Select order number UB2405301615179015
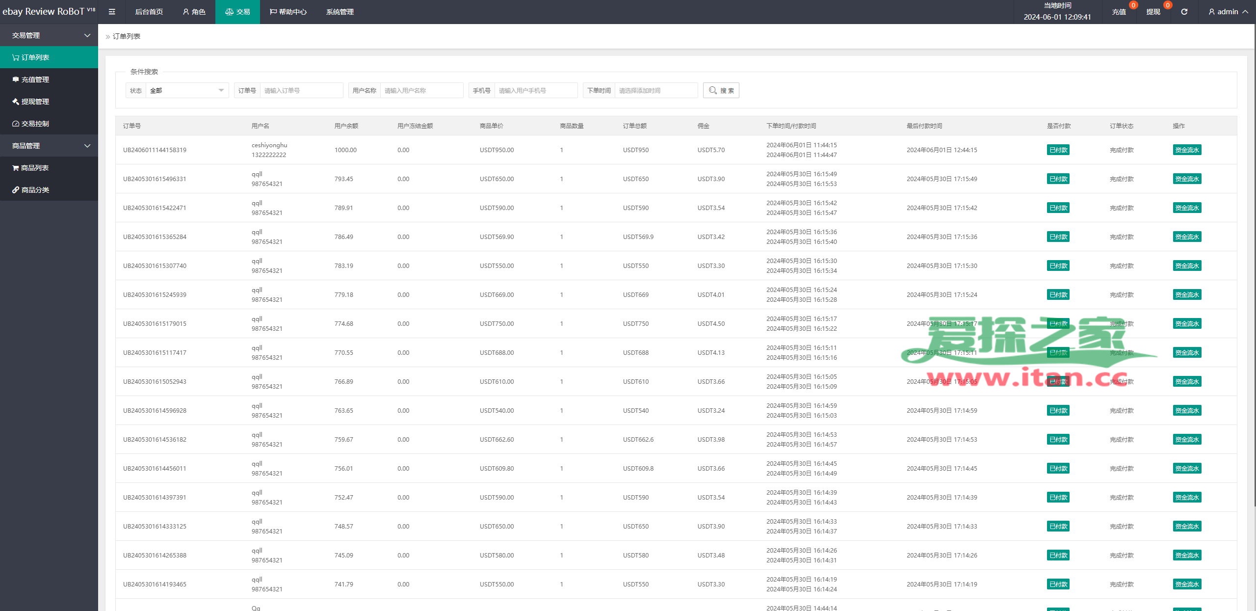The width and height of the screenshot is (1256, 611). [x=155, y=324]
